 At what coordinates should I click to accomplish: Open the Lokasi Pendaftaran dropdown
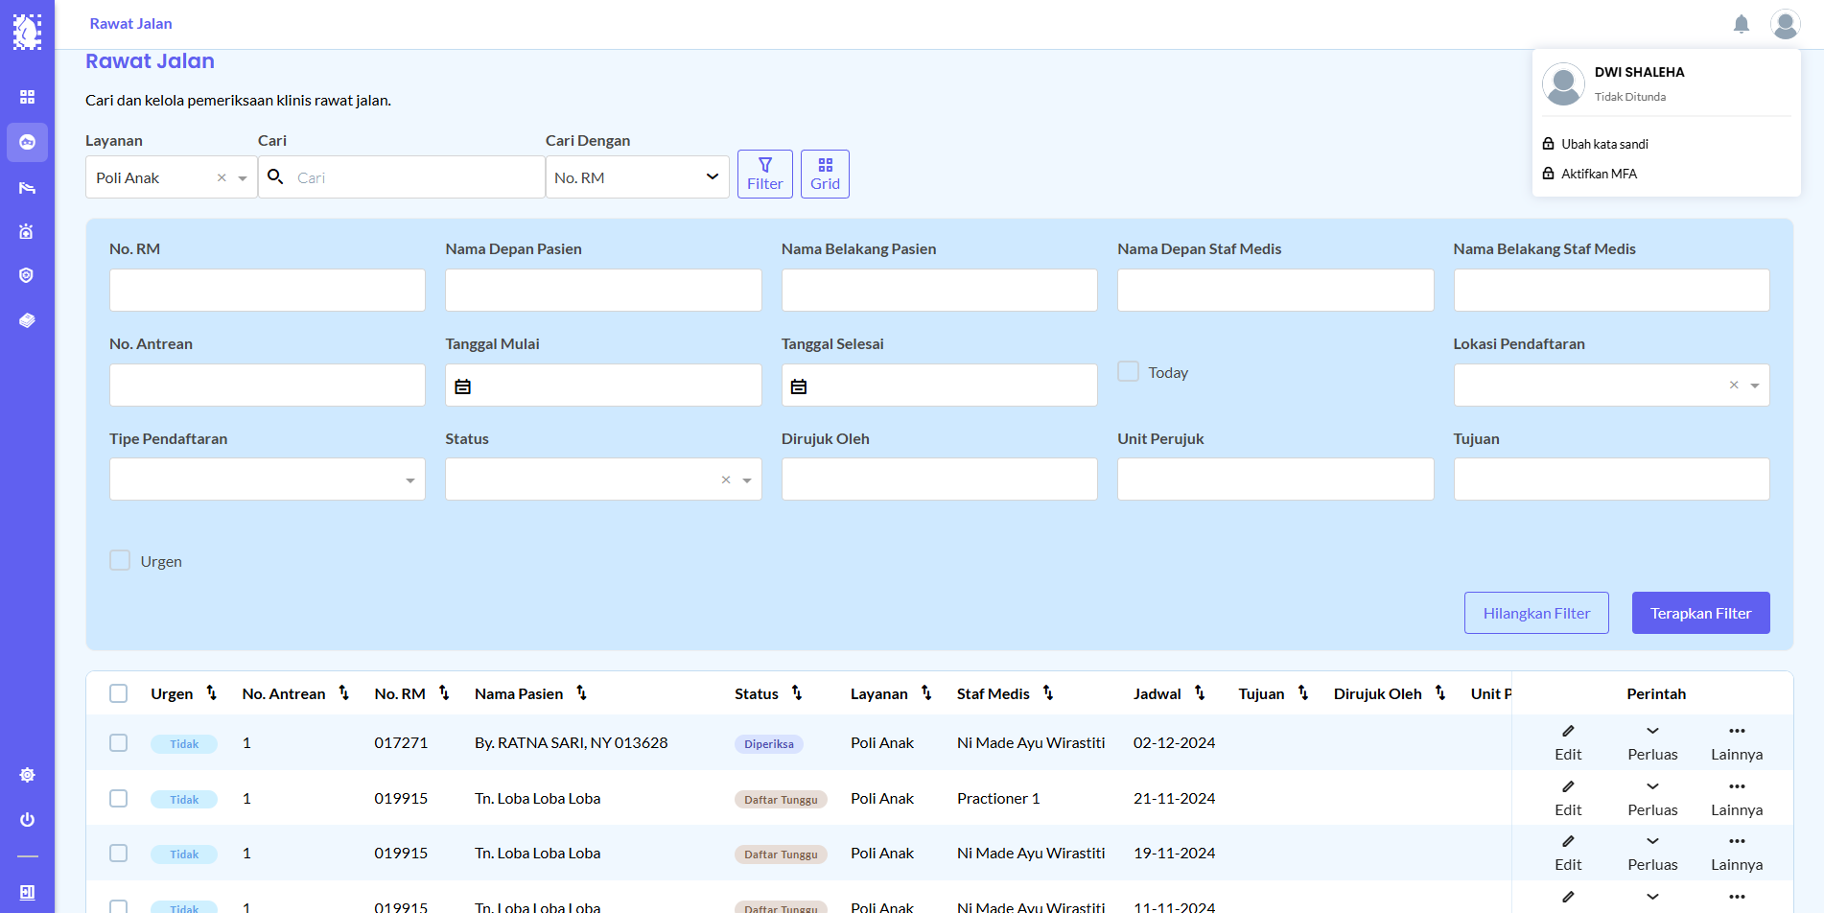[x=1755, y=386]
